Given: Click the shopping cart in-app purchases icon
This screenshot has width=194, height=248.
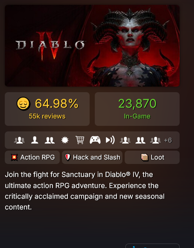Looking at the screenshot, I should click(x=80, y=140).
